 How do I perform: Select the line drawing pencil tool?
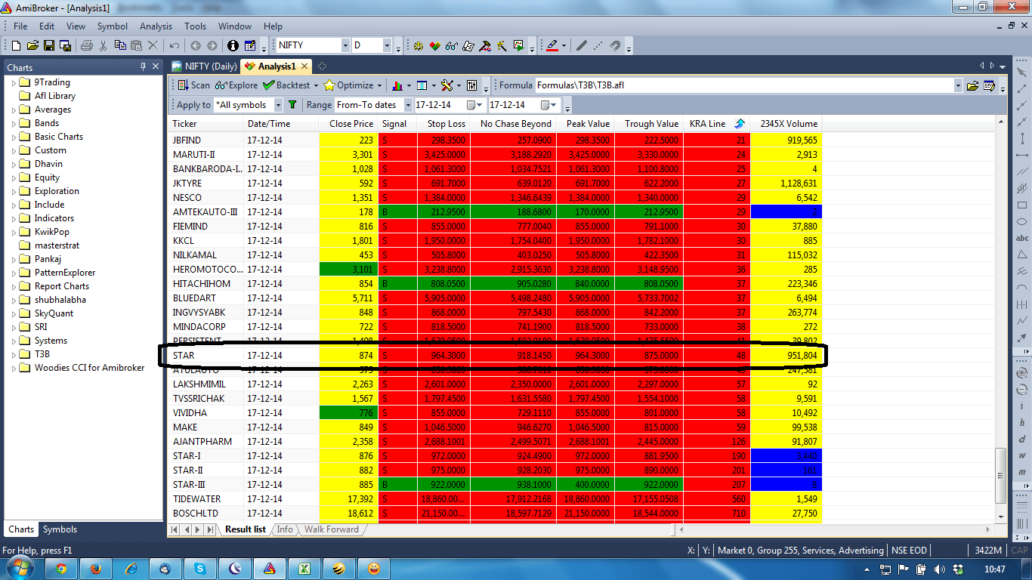582,46
